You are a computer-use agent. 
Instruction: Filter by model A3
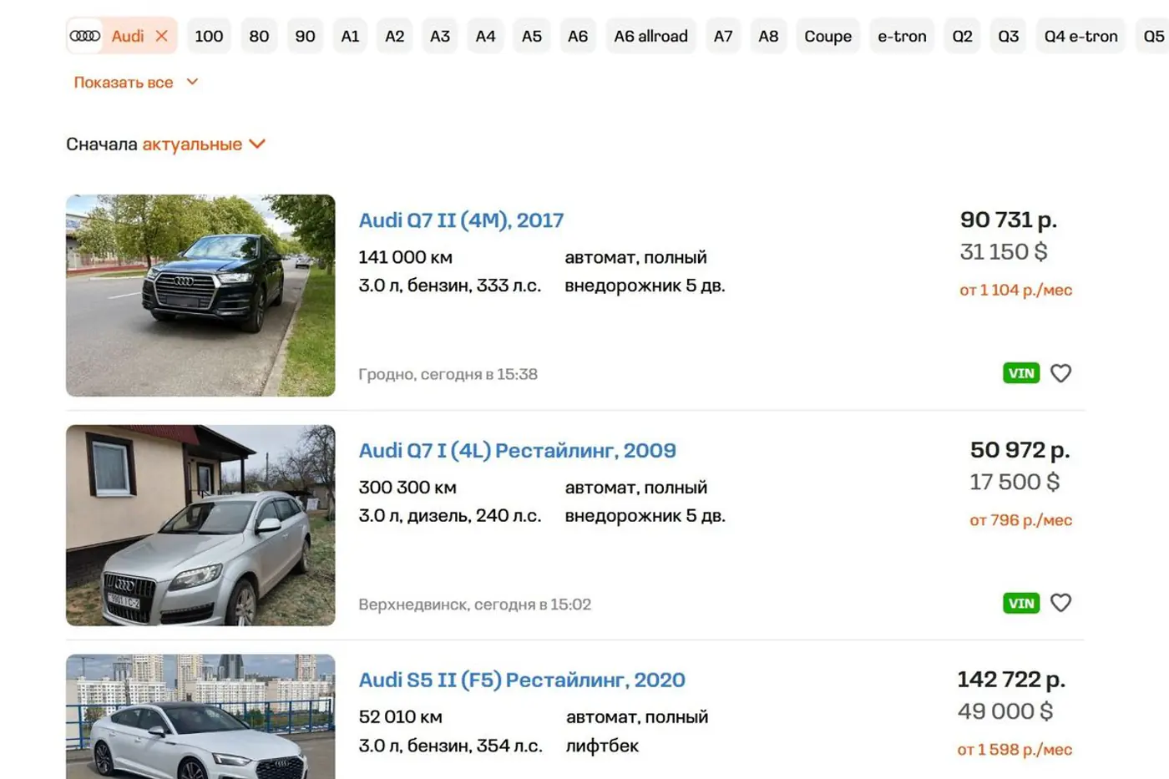440,36
